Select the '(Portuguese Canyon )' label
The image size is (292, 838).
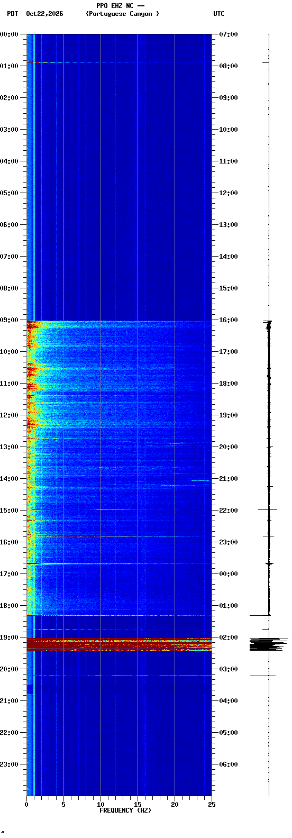point(122,14)
